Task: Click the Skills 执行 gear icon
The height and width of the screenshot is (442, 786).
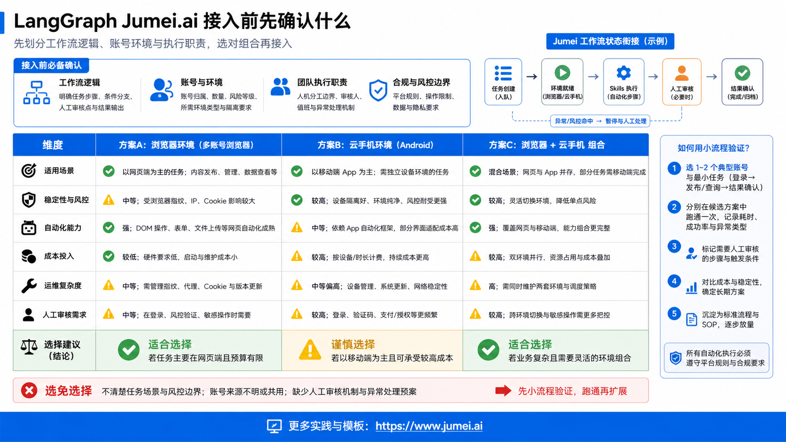Action: click(623, 73)
